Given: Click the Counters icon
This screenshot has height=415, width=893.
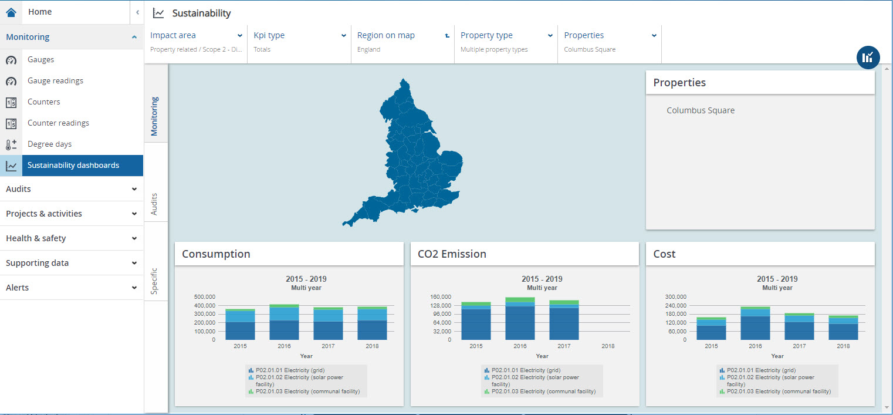Looking at the screenshot, I should 12,102.
